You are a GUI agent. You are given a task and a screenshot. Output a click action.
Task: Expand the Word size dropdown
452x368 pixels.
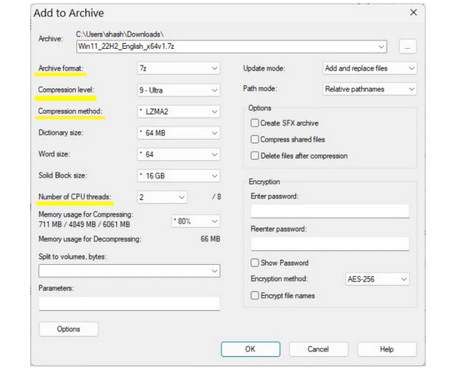point(179,154)
